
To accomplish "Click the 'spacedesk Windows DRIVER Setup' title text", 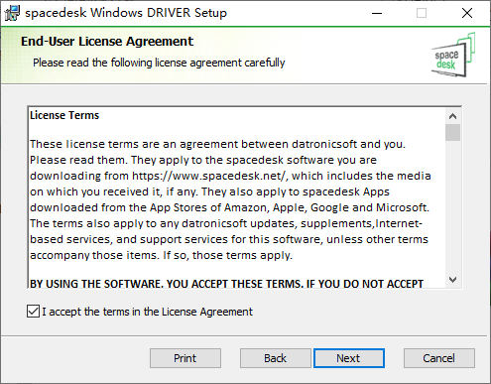I will click(x=126, y=13).
